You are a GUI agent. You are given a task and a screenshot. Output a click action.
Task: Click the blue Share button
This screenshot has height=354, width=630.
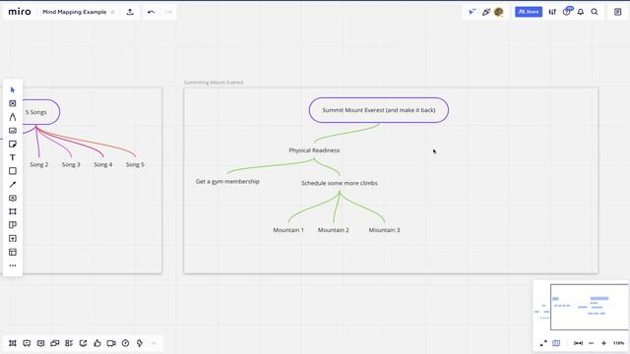pyautogui.click(x=529, y=12)
